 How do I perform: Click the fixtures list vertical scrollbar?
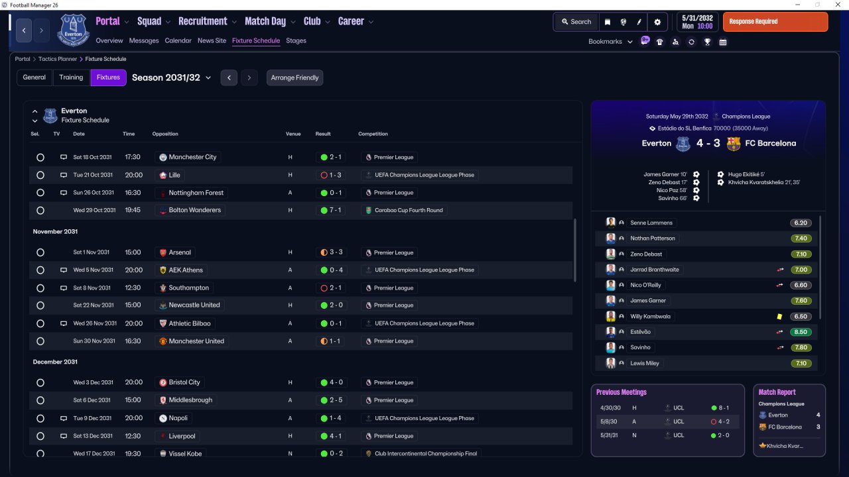[575, 252]
